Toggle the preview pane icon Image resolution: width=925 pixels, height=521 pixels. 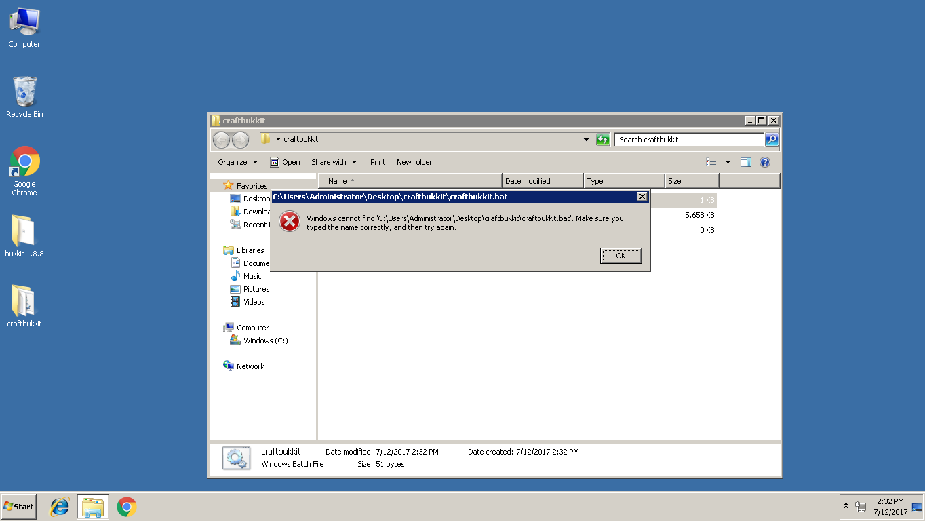click(x=746, y=162)
